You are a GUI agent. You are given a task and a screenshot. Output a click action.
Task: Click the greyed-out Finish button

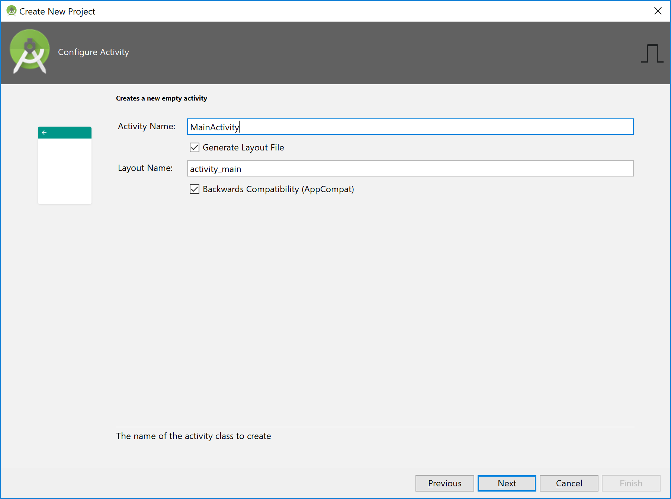click(x=631, y=483)
